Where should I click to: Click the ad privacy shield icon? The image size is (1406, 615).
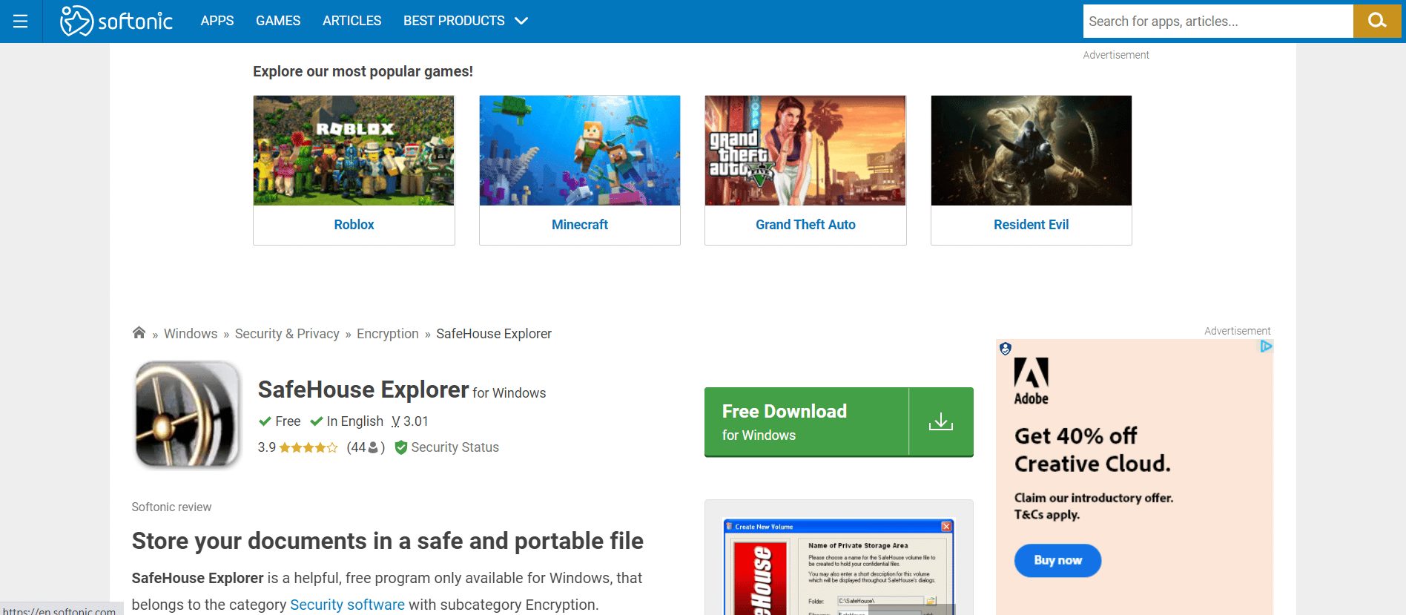coord(1006,349)
